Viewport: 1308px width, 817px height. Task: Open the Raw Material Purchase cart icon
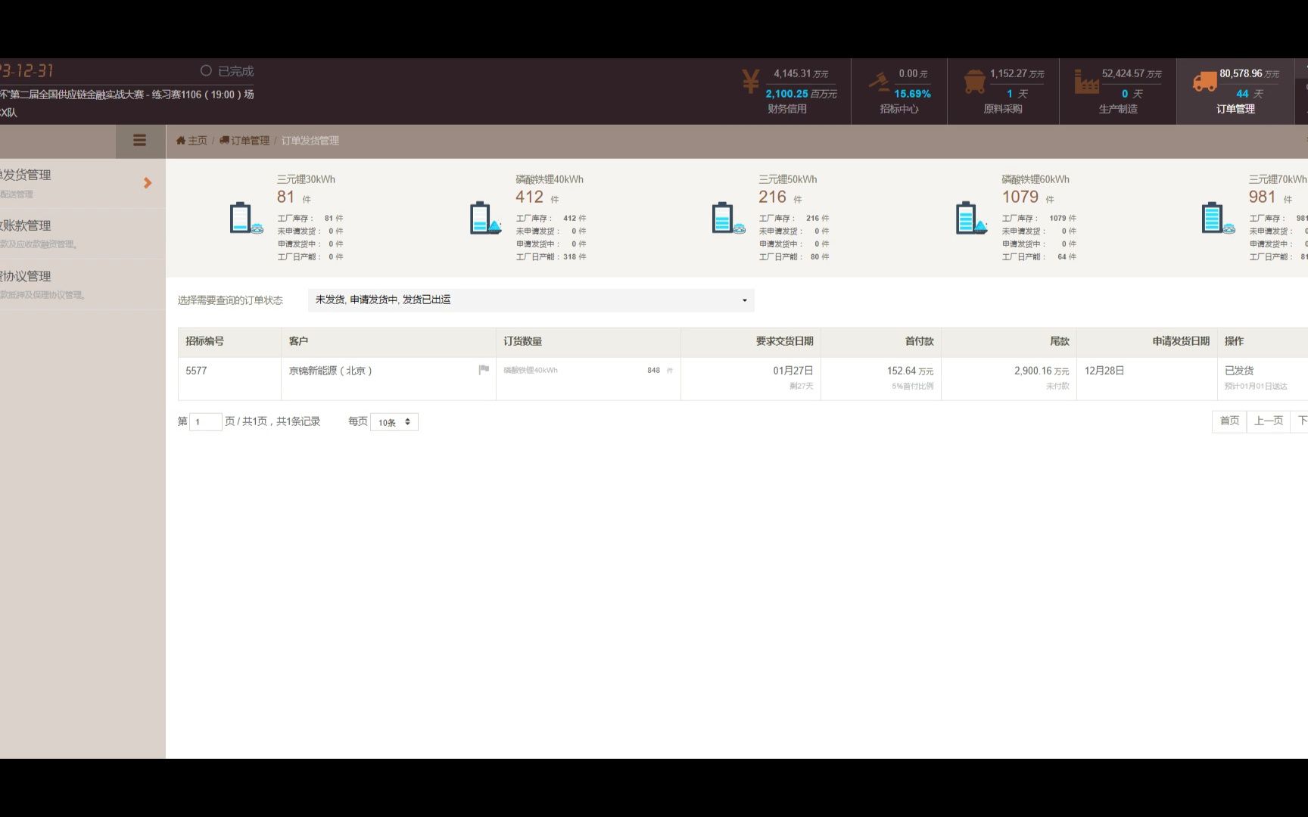point(974,81)
